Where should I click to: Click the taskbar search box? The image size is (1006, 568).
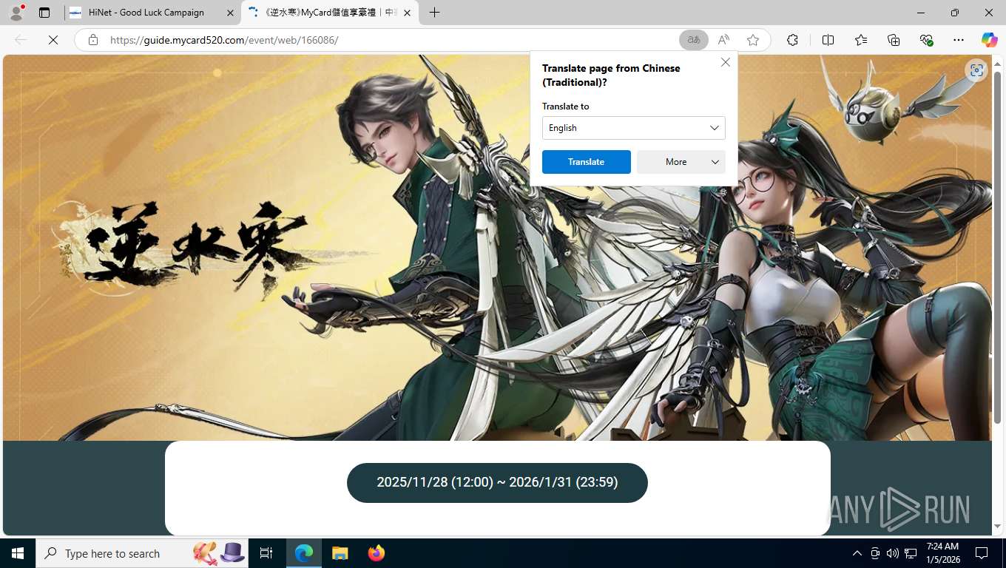[143, 553]
